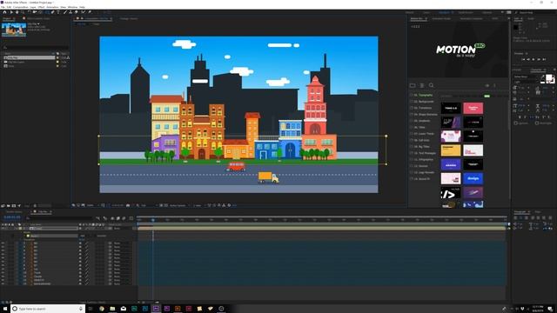Select the 07. Lower Thirds category

[x=424, y=133]
